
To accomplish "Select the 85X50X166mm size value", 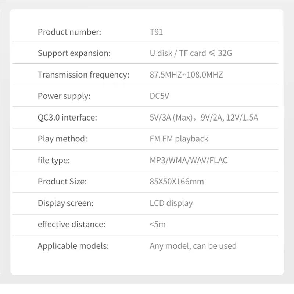I will click(177, 182).
